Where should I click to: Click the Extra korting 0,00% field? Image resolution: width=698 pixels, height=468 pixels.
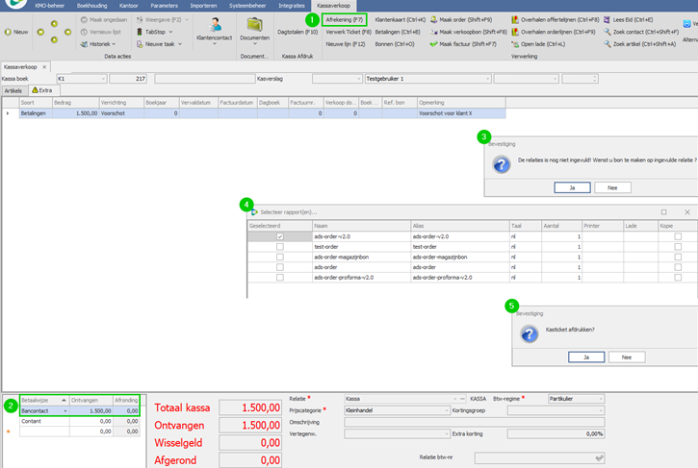[x=556, y=434]
